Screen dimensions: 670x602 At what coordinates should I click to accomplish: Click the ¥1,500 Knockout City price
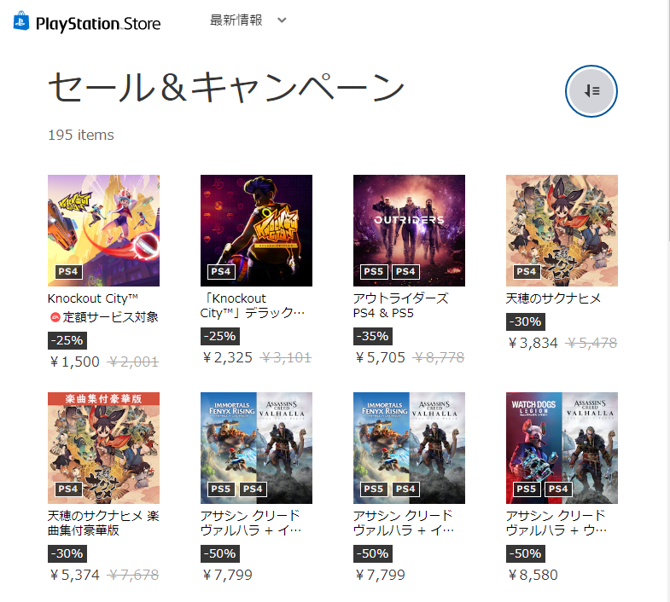[75, 362]
